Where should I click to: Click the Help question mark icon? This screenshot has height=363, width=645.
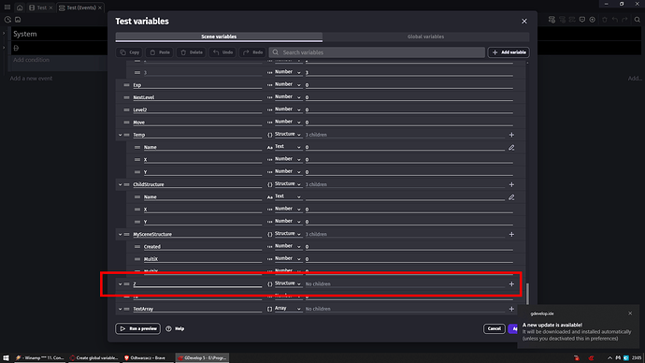pos(168,328)
